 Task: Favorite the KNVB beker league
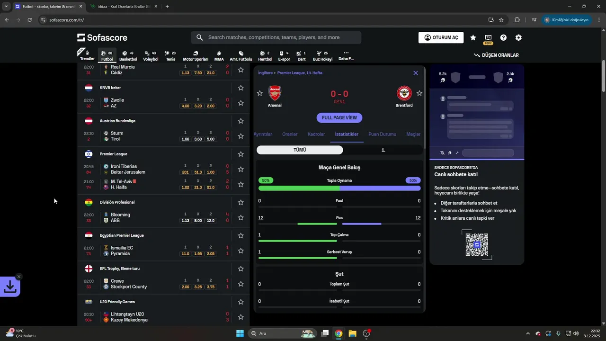click(241, 88)
